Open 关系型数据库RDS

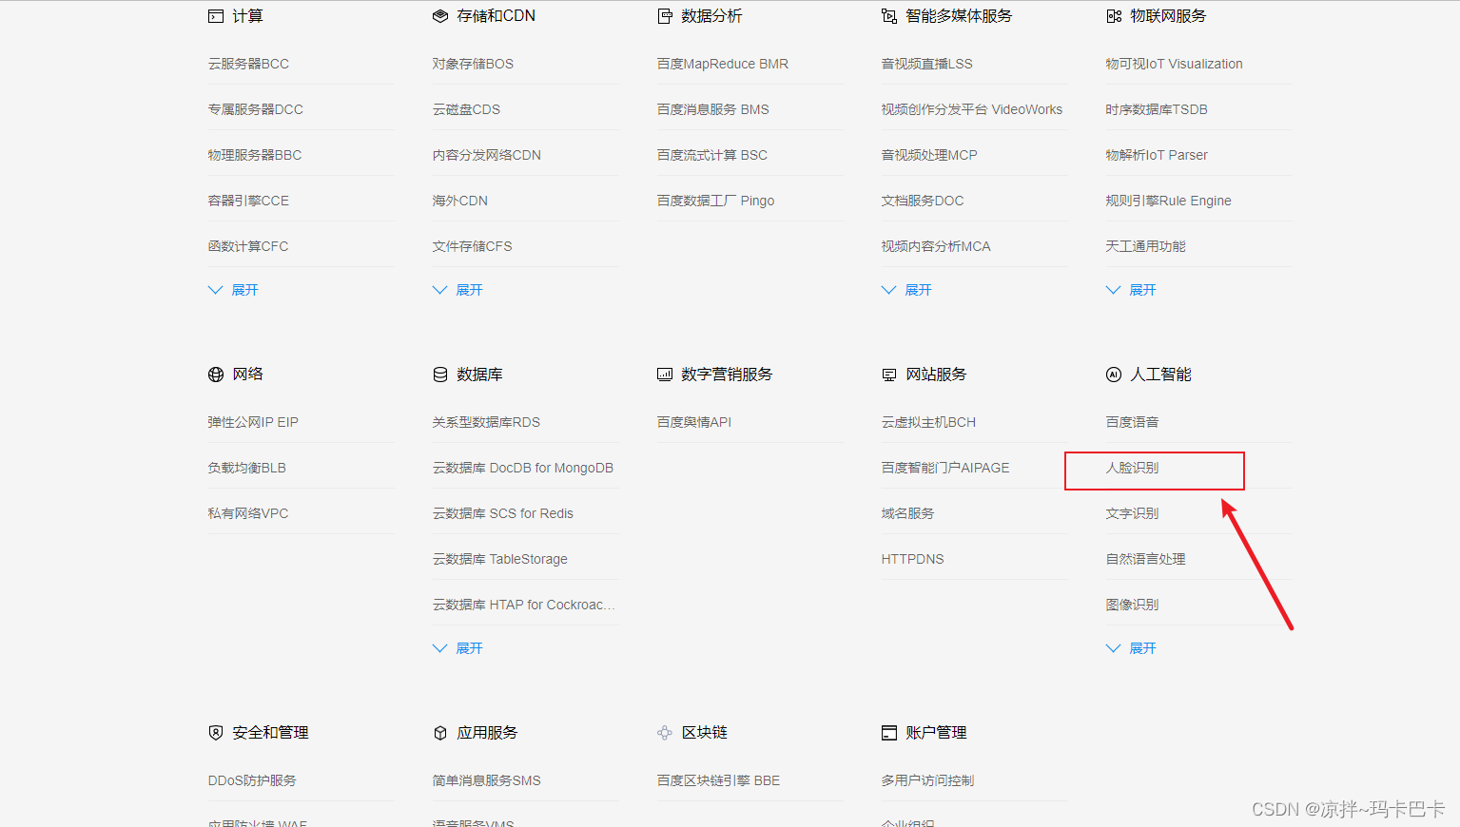click(486, 422)
